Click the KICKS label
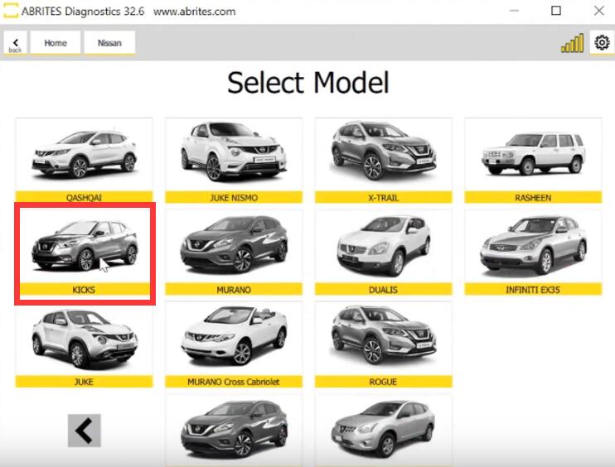Screen dimensions: 615x467 pyautogui.click(x=84, y=290)
